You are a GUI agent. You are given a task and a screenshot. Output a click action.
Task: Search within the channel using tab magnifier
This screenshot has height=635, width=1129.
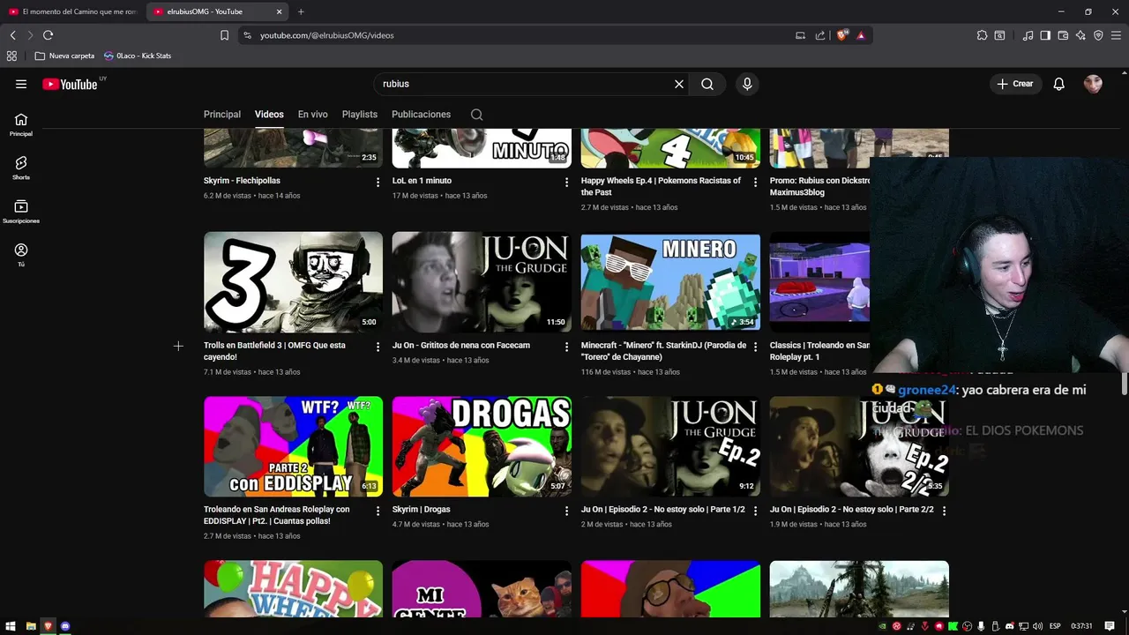(x=477, y=115)
